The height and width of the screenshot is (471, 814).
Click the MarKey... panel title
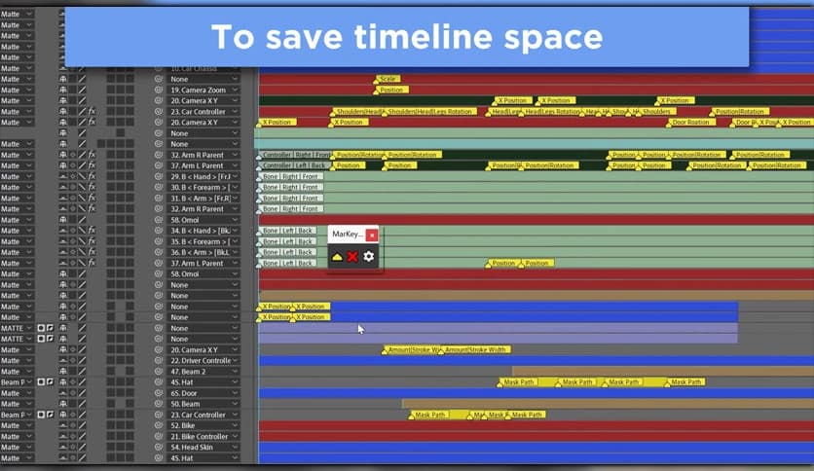point(348,235)
